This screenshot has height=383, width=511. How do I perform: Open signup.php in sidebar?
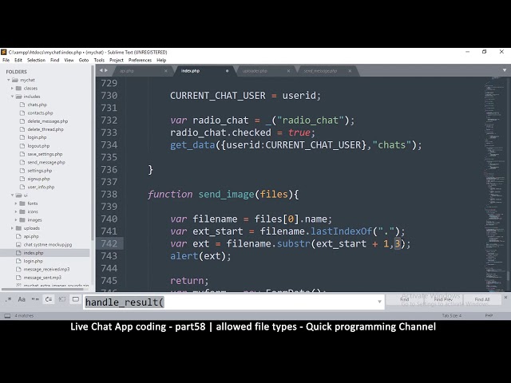[x=39, y=179]
